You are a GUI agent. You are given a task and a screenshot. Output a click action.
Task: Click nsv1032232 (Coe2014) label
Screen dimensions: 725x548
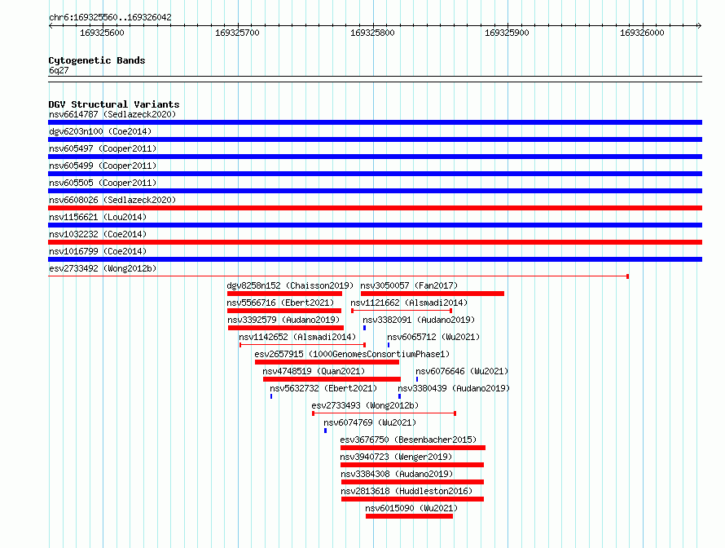click(x=98, y=234)
